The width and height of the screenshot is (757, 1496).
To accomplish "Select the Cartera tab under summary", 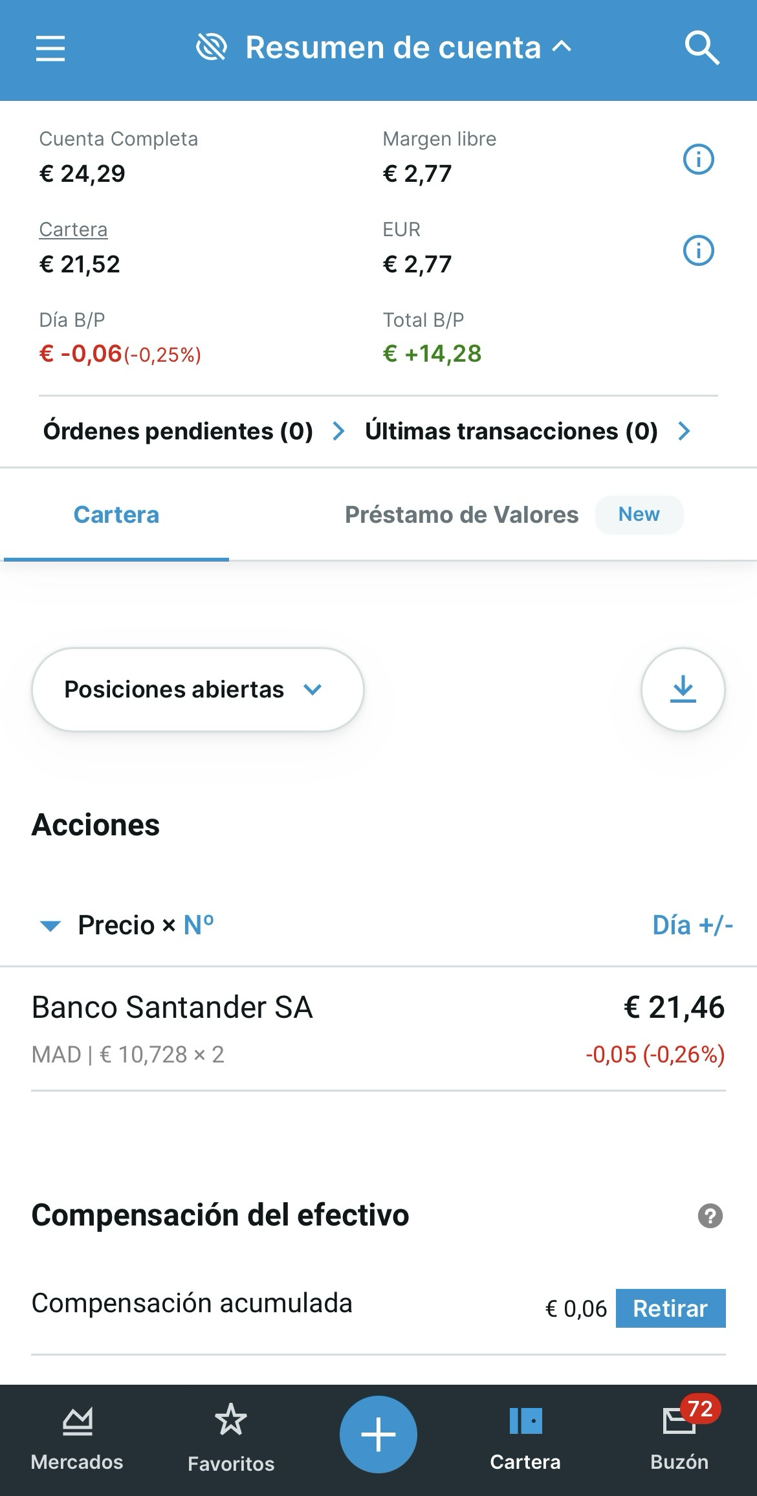I will (116, 515).
